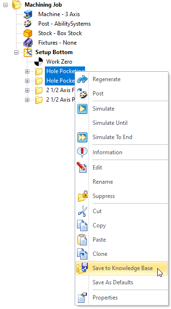Choose Simulate To End menu entry
The image size is (171, 309).
121,137
